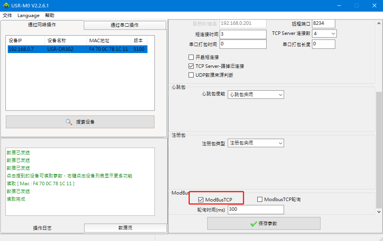Open the Language menu

click(x=28, y=15)
